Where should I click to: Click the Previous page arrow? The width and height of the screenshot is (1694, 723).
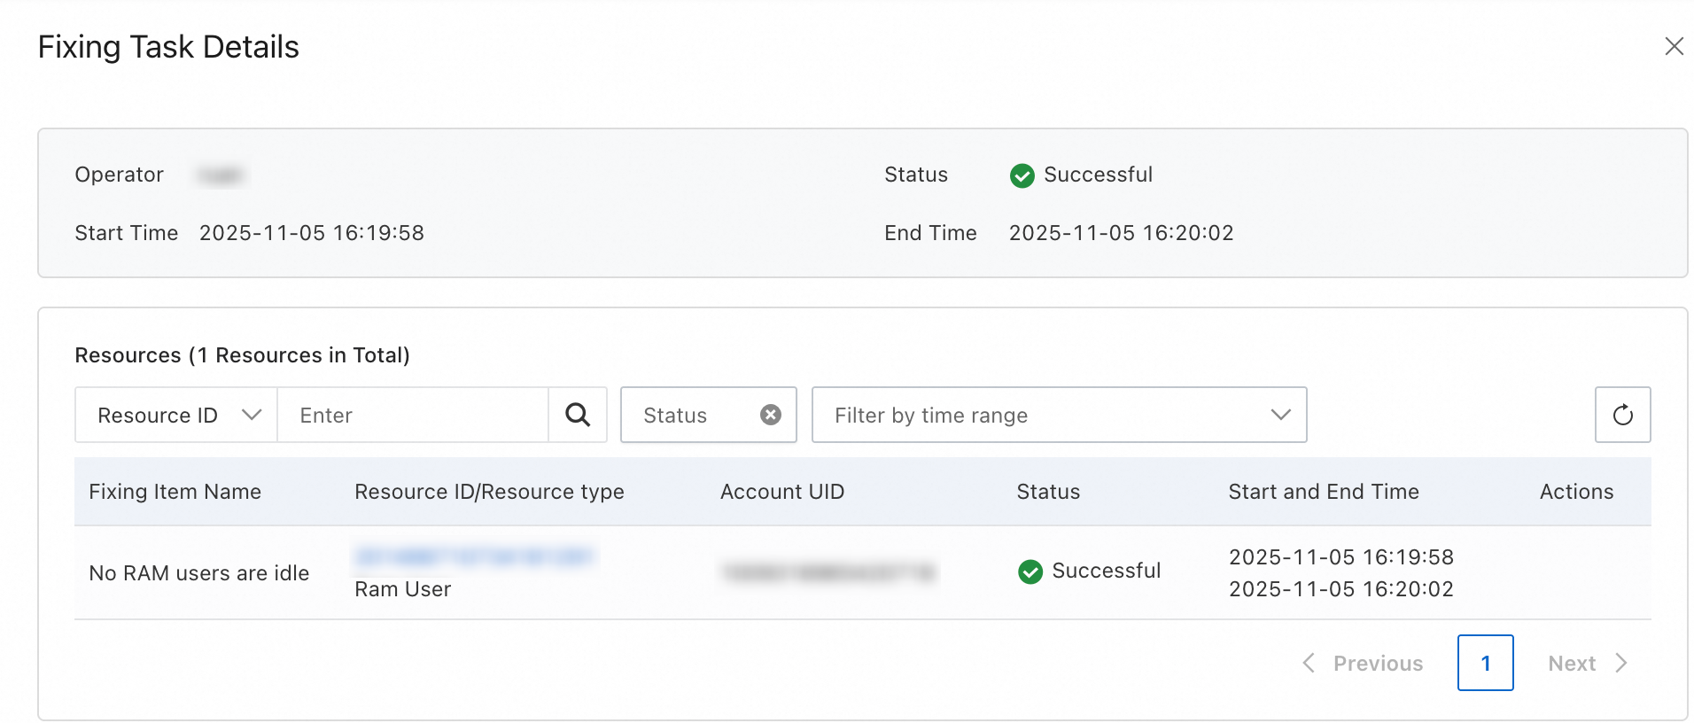1309,663
